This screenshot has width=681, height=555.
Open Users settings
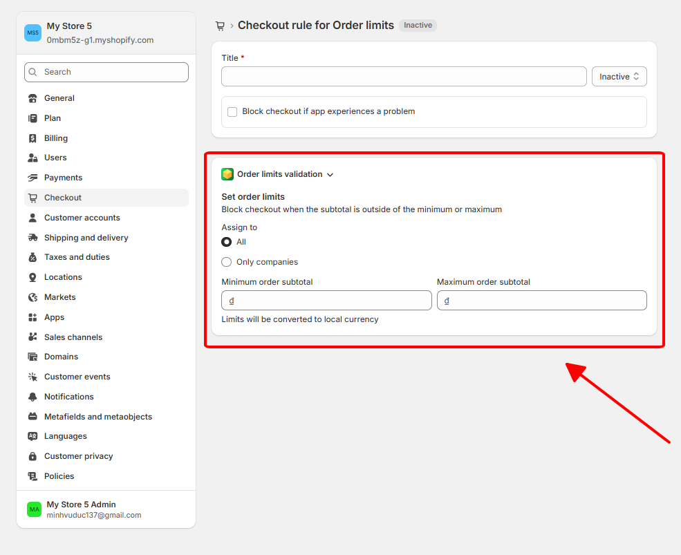[x=106, y=158]
